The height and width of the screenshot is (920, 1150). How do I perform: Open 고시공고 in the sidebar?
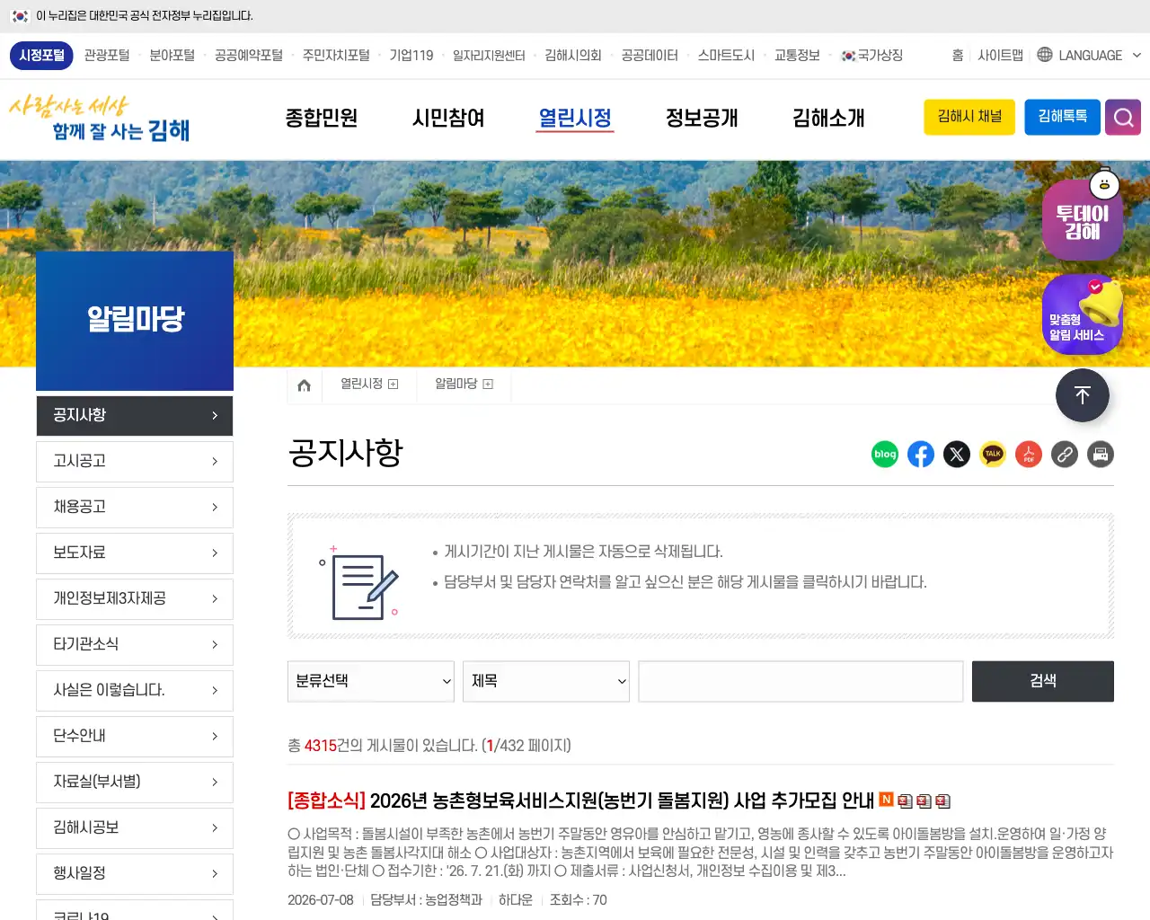135,462
